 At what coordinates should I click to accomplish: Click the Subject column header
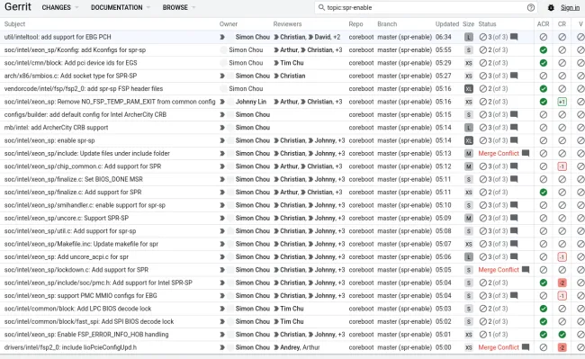14,24
